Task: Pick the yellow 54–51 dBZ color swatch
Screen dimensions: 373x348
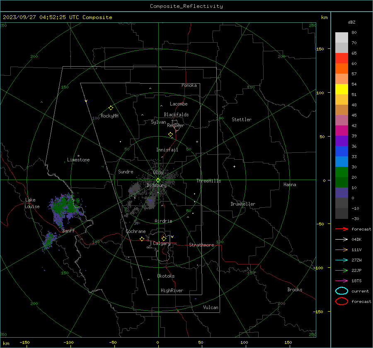Action: [342, 89]
